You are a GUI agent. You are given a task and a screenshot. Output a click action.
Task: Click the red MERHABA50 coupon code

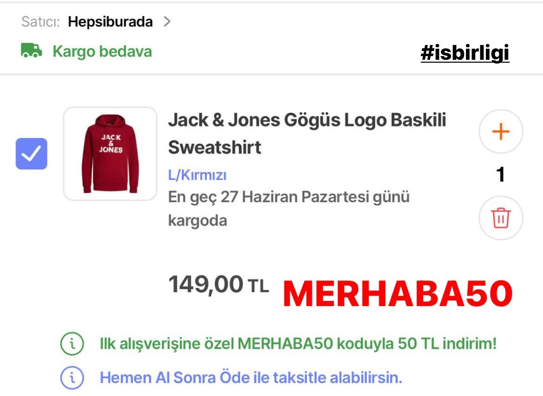point(398,294)
